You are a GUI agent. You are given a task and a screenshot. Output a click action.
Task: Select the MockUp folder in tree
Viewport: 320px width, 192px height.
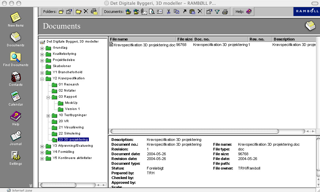pyautogui.click(x=71, y=103)
